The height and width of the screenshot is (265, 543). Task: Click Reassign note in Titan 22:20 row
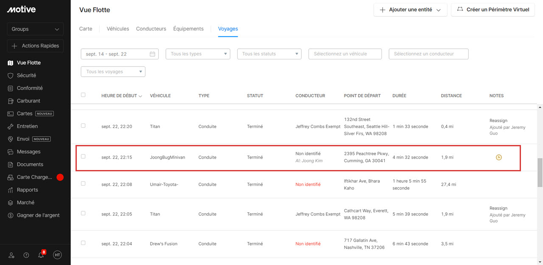[x=498, y=120]
